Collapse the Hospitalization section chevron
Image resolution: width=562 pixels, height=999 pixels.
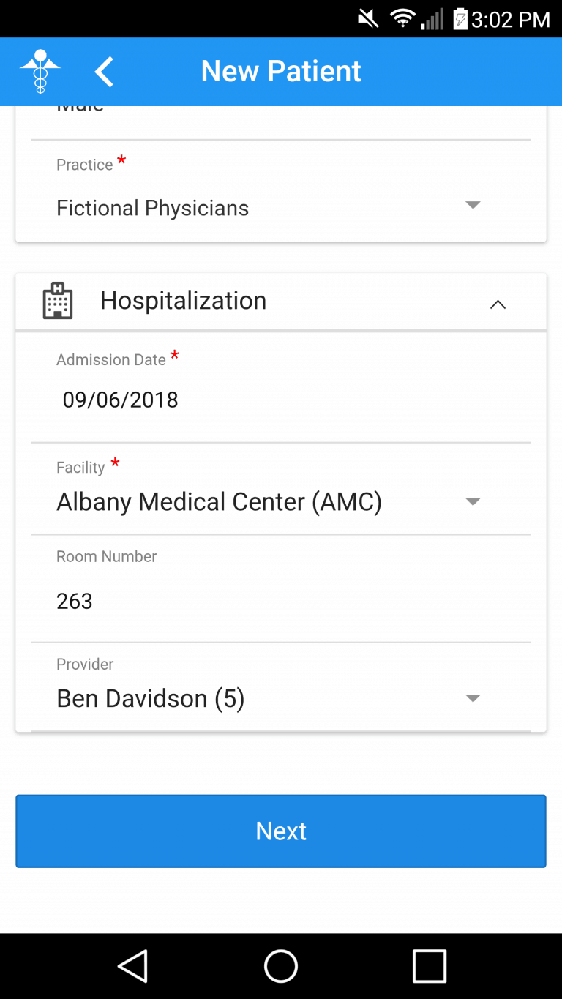point(498,304)
